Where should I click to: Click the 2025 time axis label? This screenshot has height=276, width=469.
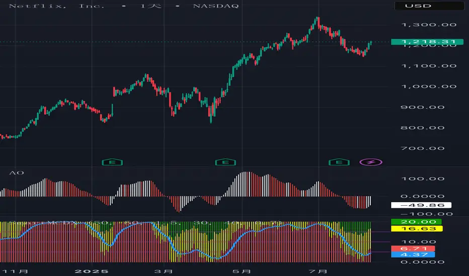[92, 271]
